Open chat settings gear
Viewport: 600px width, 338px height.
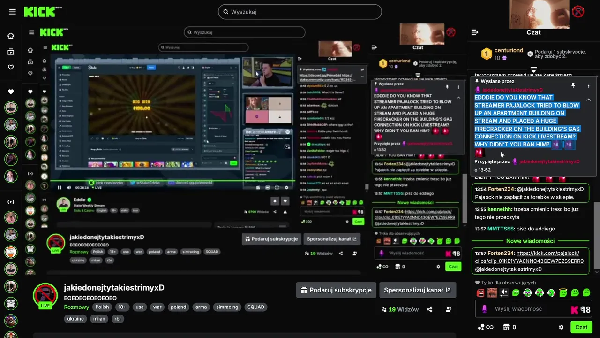[x=561, y=327]
